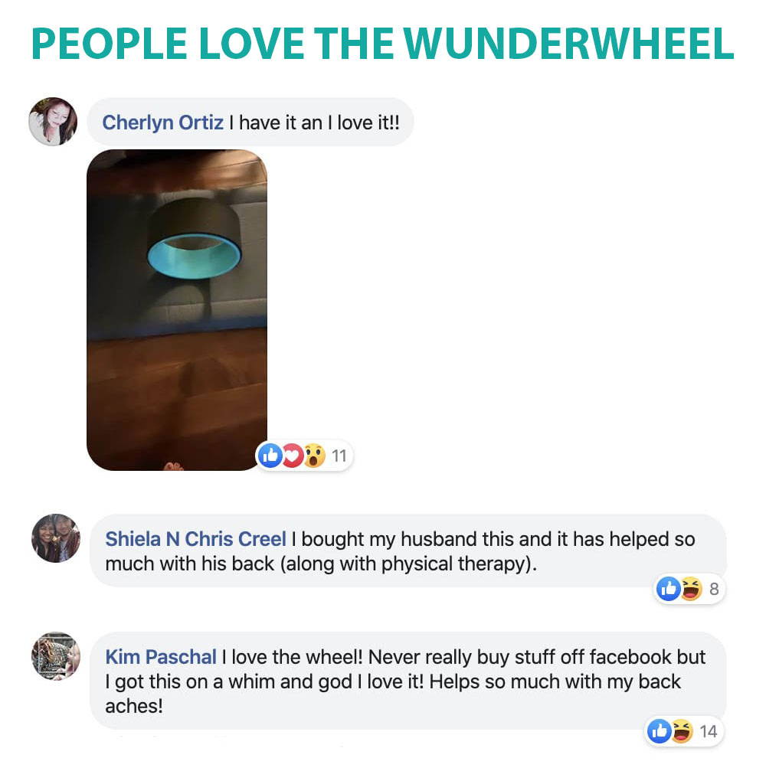Click the red heart reaction icon

293,456
